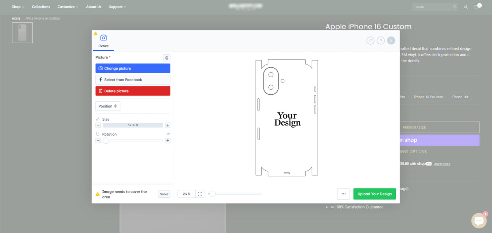Click the help question mark icon

(x=380, y=40)
